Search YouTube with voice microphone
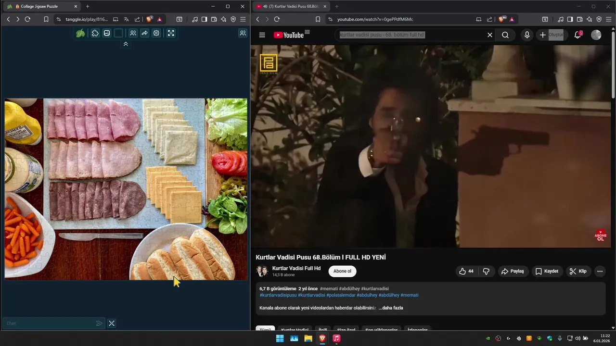Screen dimensions: 616x346 point(527,35)
